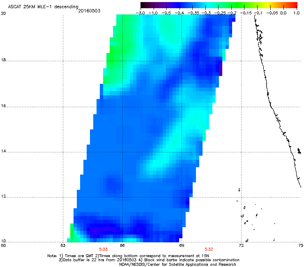The height and width of the screenshot is (267, 304).
Task: Click the latitude axis label 16
Action: 3,106
